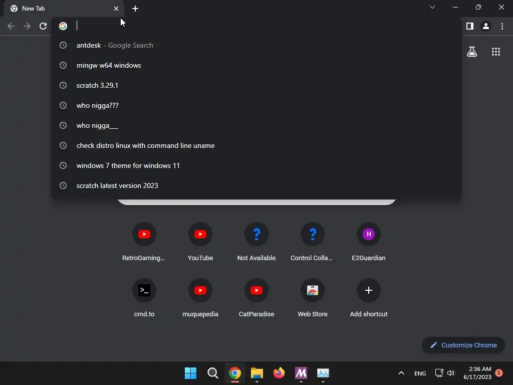513x385 pixels.
Task: Open Chrome three-dot menu
Action: click(x=502, y=26)
